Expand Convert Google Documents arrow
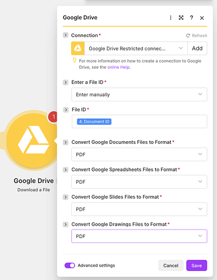The width and height of the screenshot is (217, 280). (x=66, y=142)
